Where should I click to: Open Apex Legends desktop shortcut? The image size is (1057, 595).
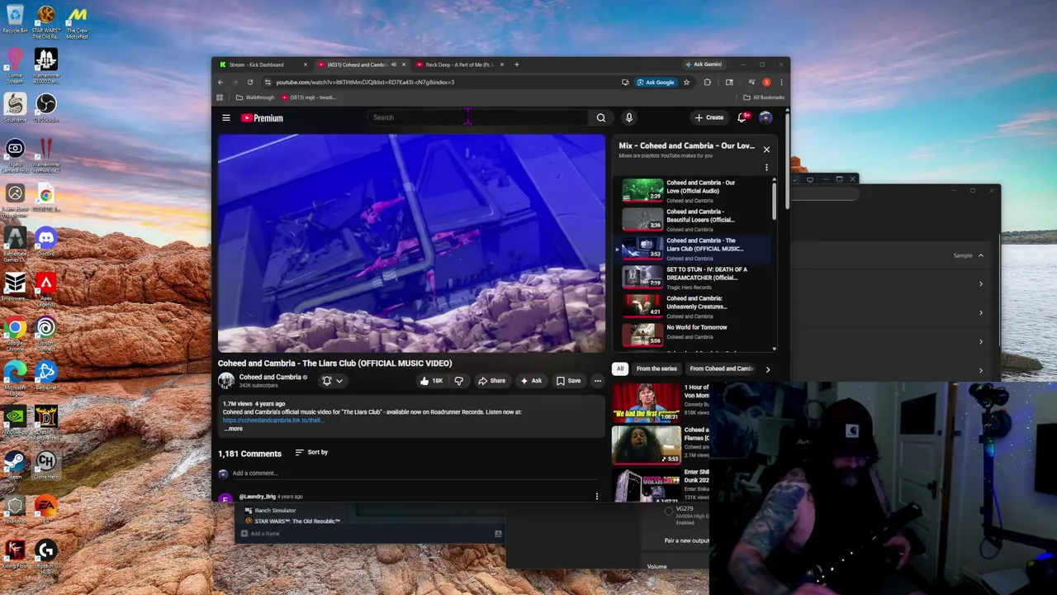[x=45, y=288]
